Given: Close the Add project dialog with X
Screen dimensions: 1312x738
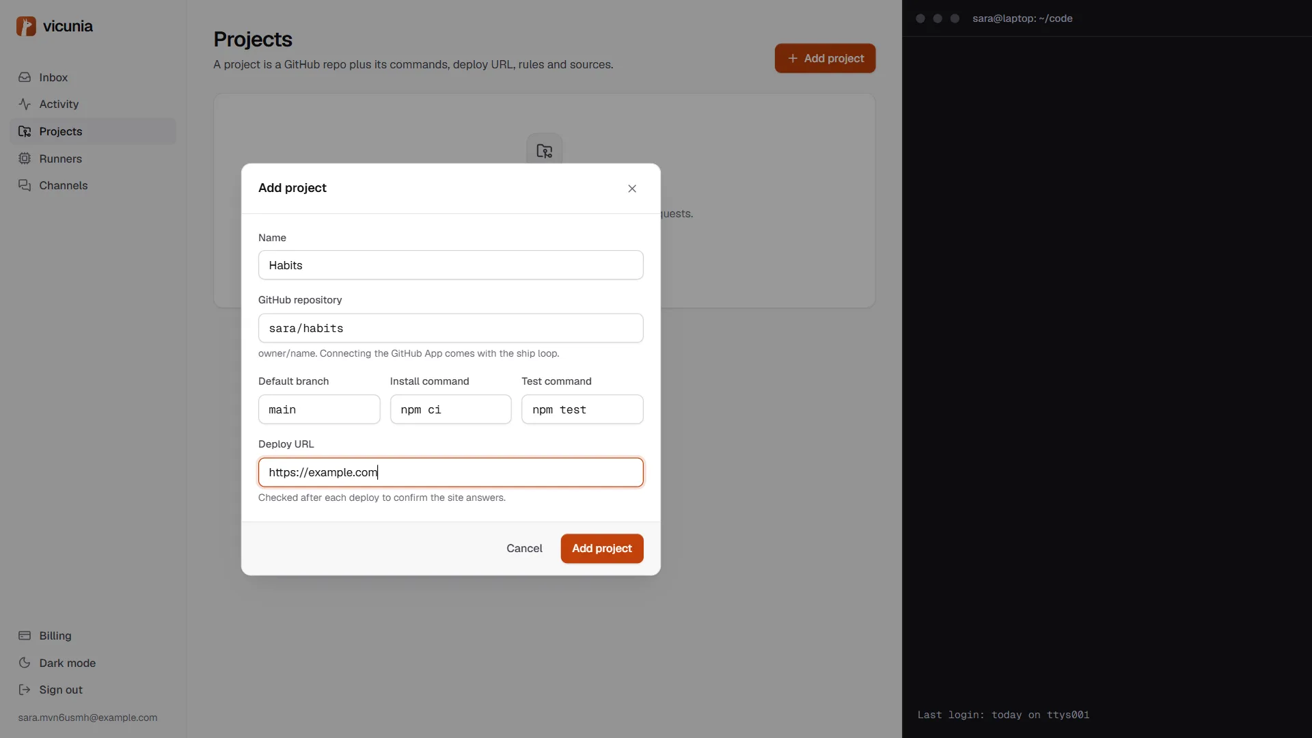Looking at the screenshot, I should 632,189.
